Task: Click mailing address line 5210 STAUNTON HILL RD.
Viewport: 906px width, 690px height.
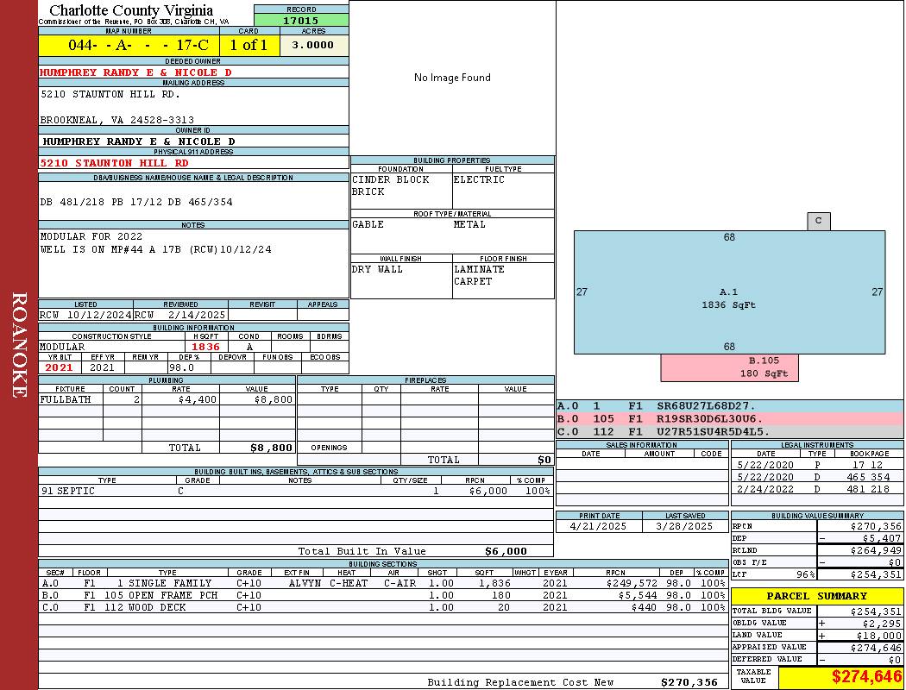Action: pyautogui.click(x=110, y=94)
